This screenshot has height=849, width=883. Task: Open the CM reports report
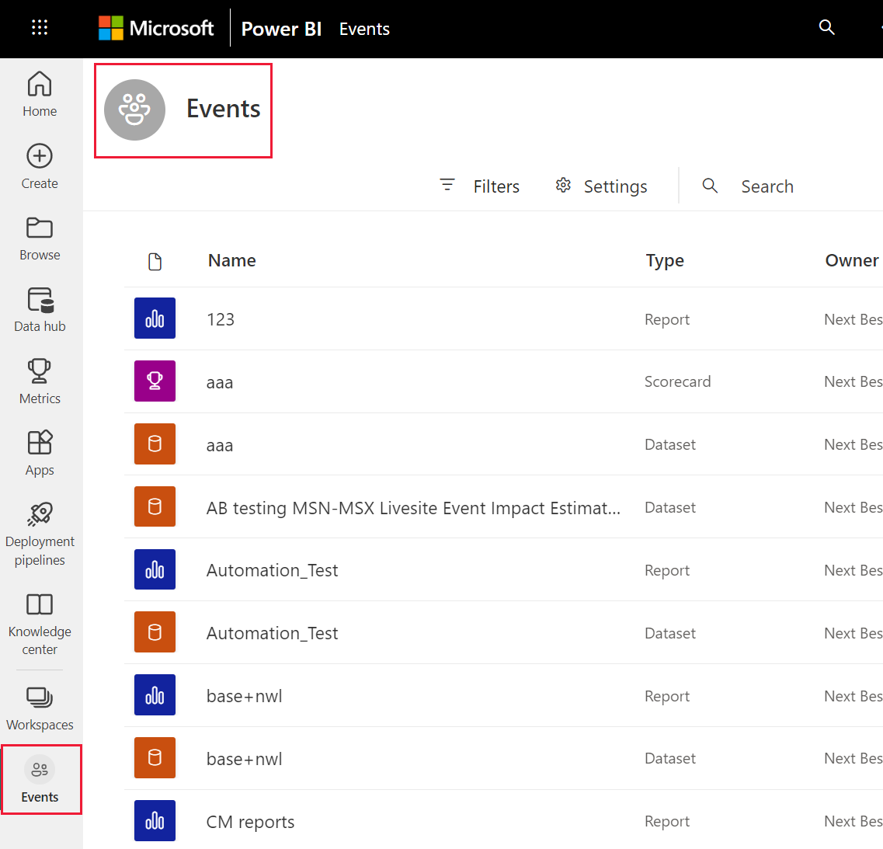tap(250, 822)
